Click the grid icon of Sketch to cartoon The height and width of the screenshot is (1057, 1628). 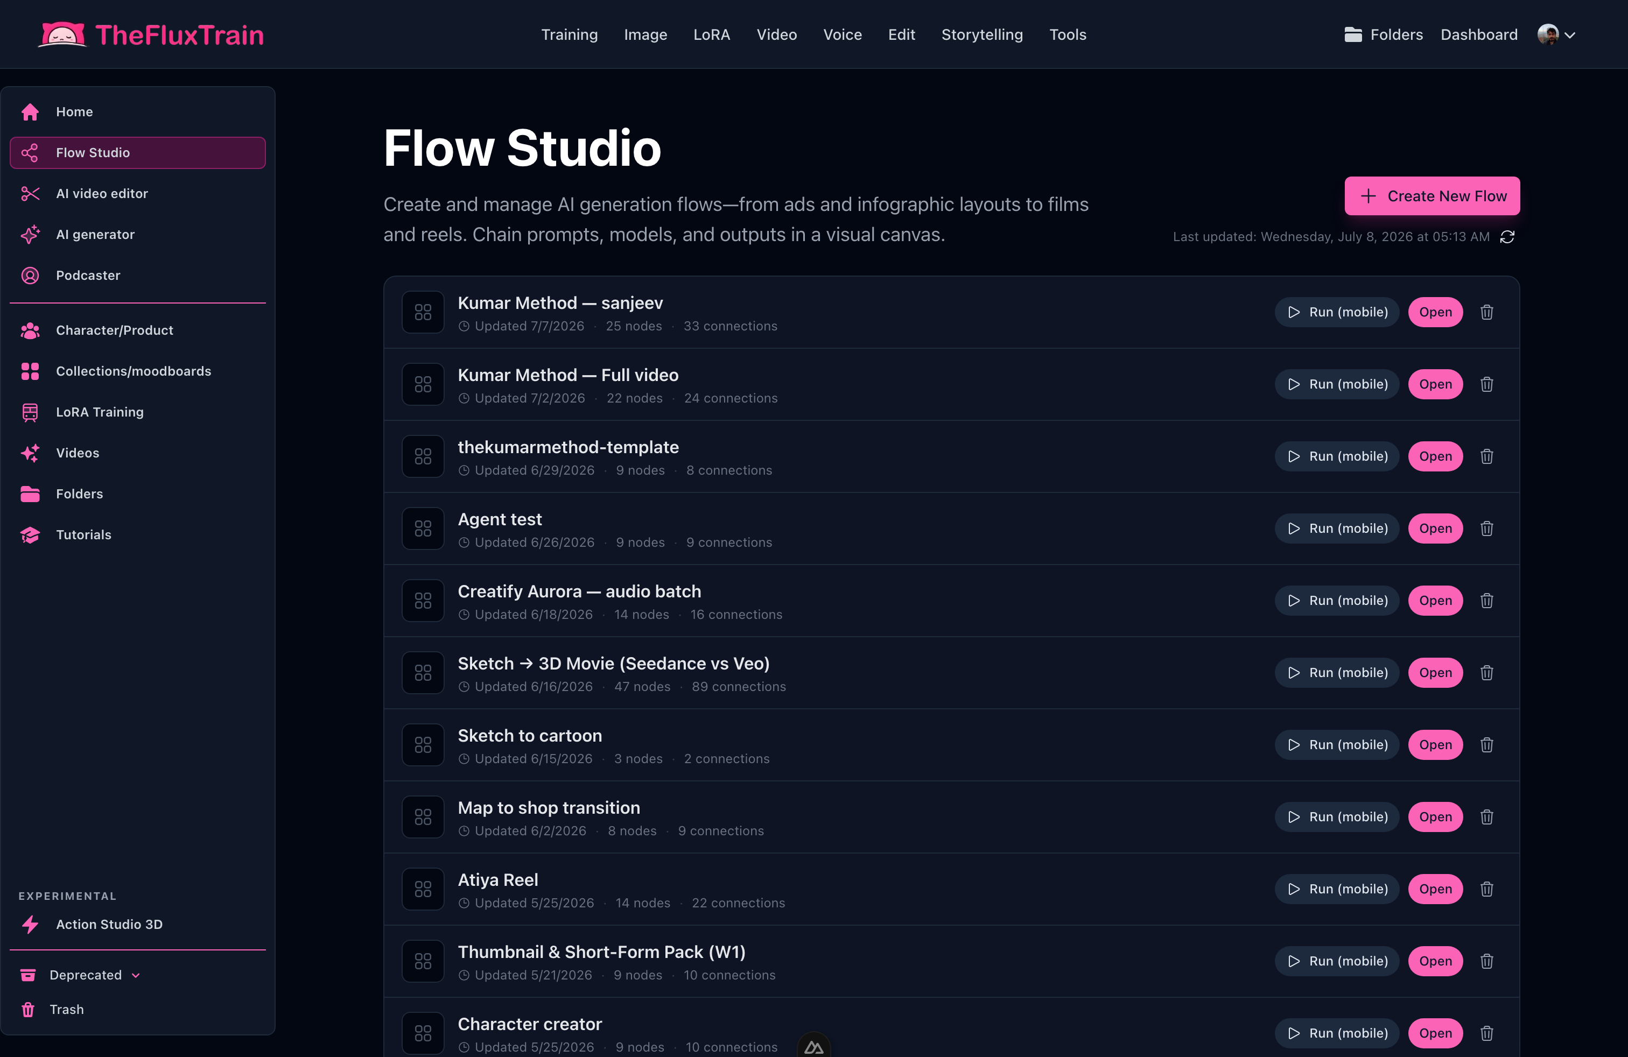click(423, 745)
